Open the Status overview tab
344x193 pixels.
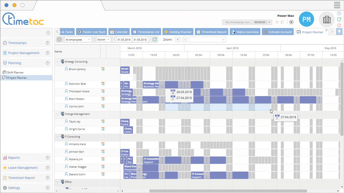[244, 32]
